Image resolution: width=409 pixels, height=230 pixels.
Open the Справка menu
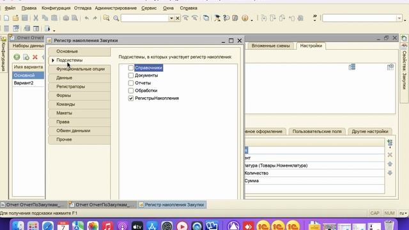[189, 8]
